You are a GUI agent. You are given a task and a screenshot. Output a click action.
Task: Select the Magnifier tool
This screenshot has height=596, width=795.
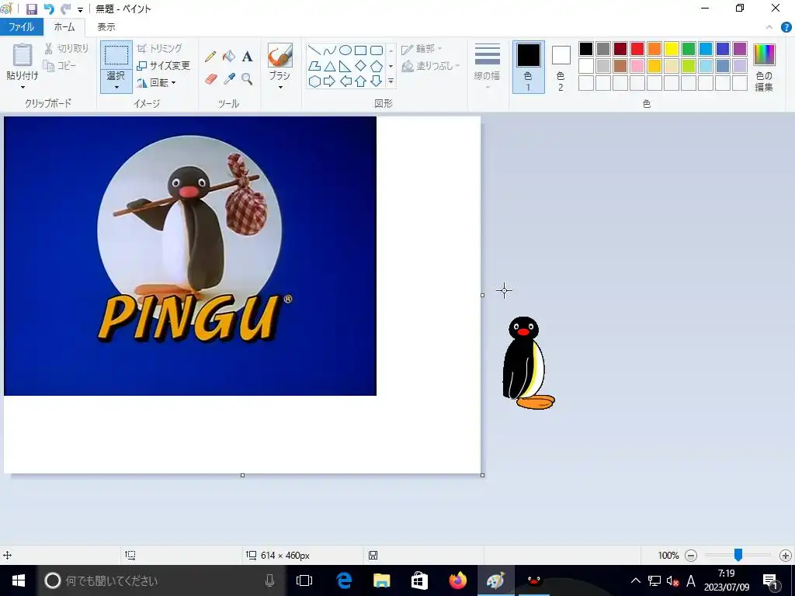(x=247, y=78)
